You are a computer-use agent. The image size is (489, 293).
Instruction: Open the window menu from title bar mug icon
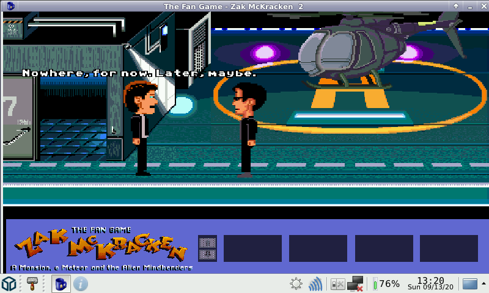[x=10, y=6]
